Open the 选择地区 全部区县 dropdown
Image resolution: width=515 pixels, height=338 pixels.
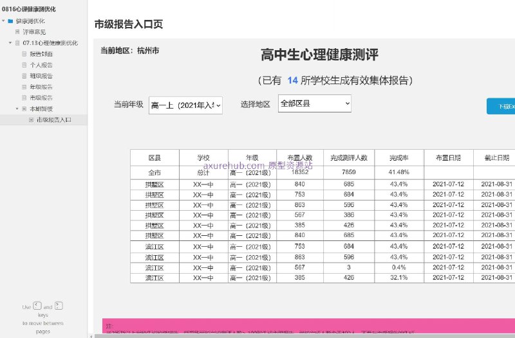[315, 103]
